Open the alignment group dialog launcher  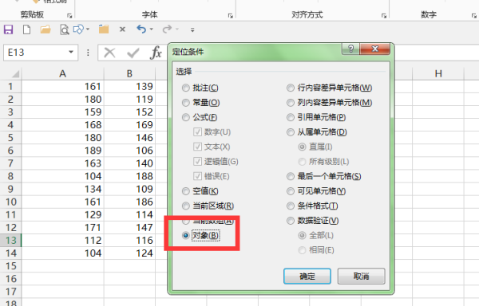point(384,16)
